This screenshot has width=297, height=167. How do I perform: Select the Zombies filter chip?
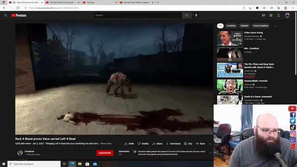tap(231, 26)
